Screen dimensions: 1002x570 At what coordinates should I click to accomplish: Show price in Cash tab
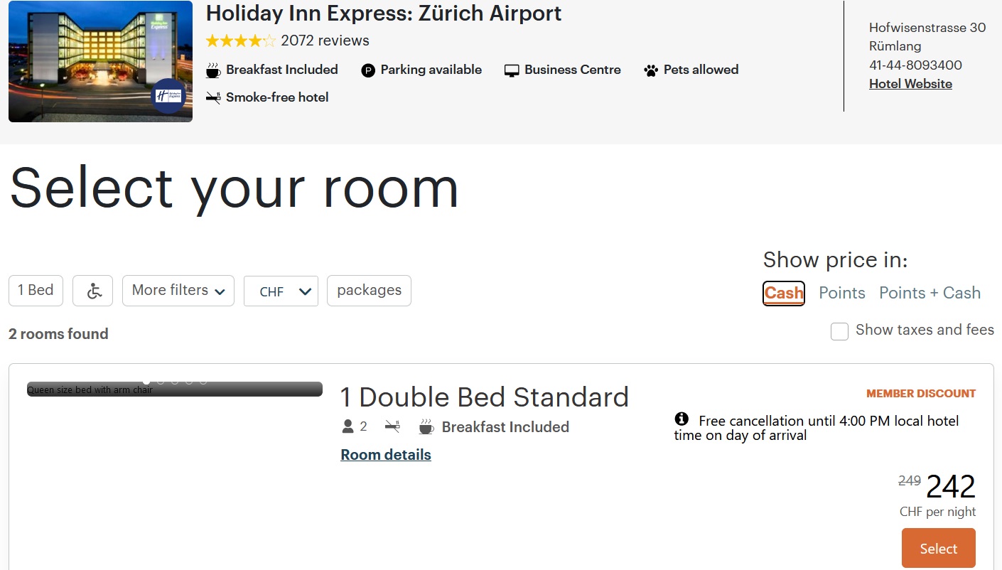784,293
